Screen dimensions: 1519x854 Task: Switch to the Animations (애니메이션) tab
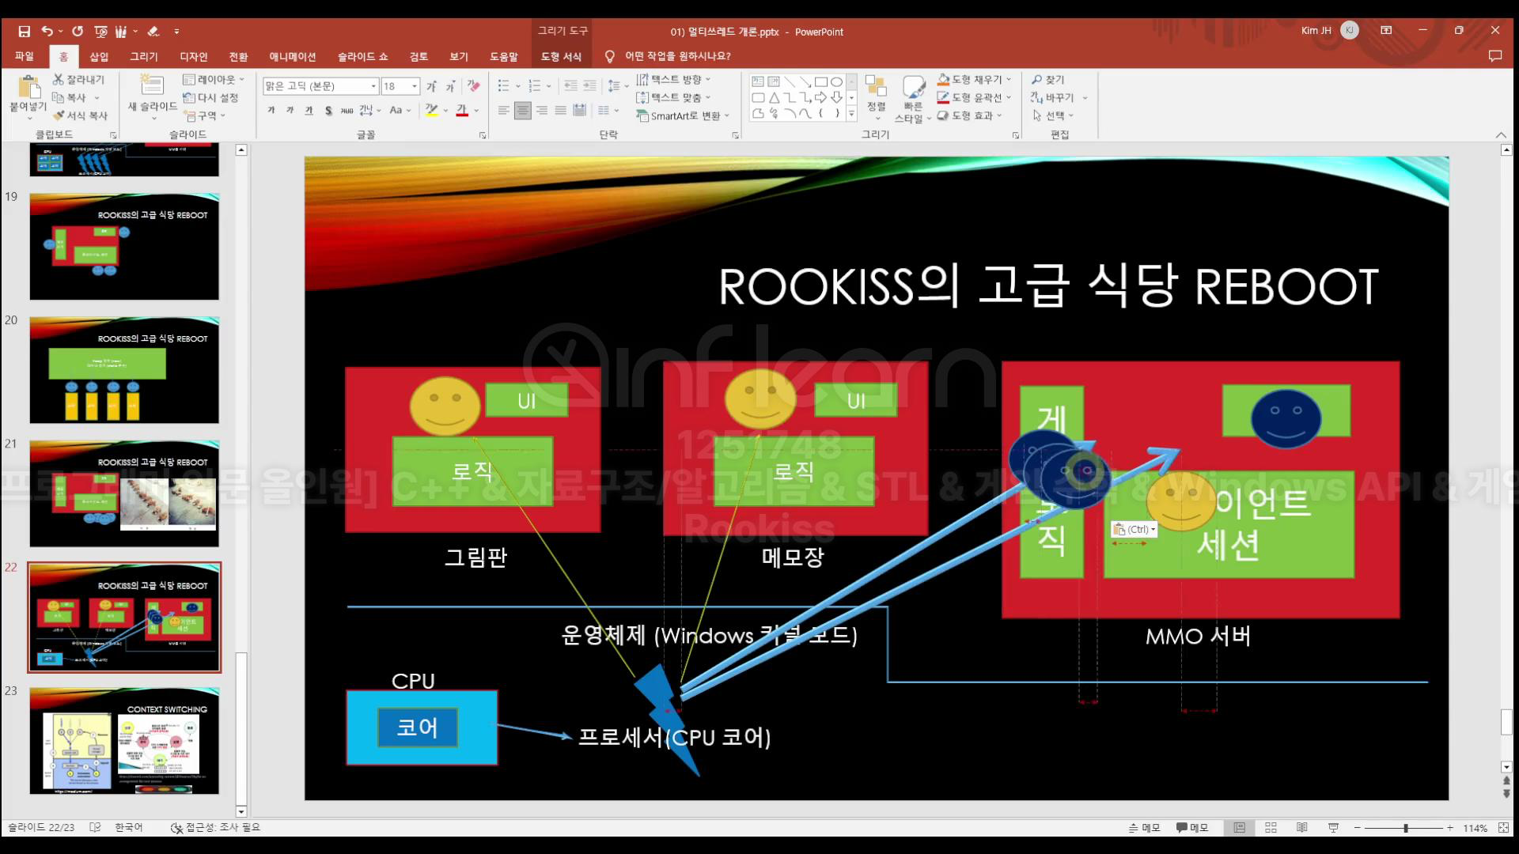(x=292, y=56)
